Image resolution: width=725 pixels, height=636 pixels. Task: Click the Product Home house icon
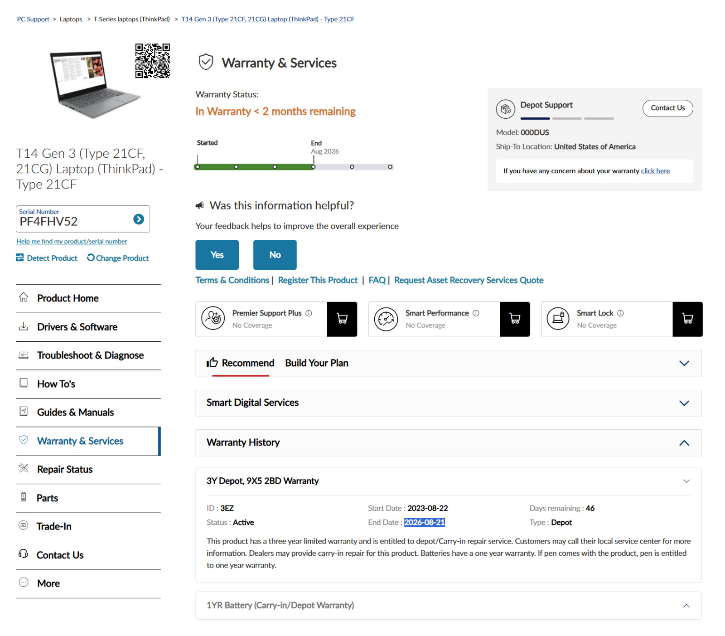pyautogui.click(x=24, y=297)
